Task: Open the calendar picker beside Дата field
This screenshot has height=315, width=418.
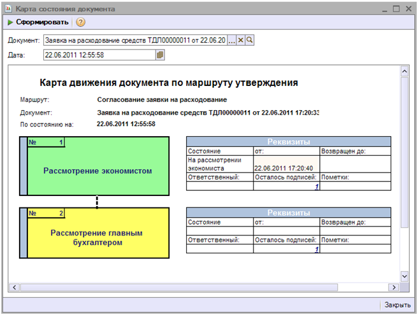Action: coord(161,55)
